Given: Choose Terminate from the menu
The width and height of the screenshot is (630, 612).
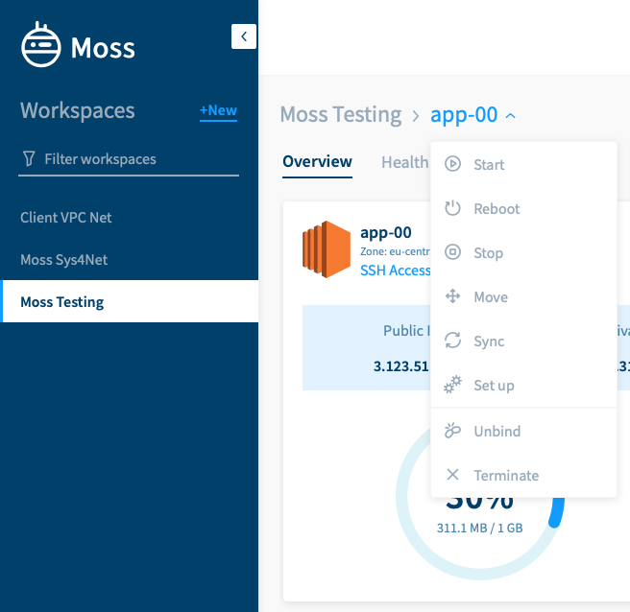Looking at the screenshot, I should 523,475.
